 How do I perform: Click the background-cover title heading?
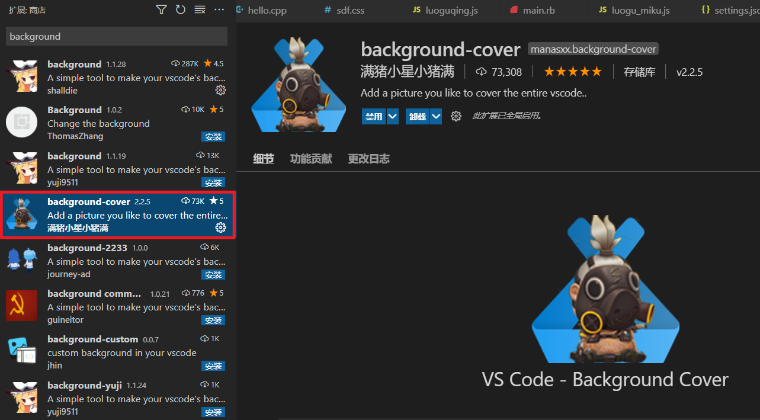tap(441, 49)
